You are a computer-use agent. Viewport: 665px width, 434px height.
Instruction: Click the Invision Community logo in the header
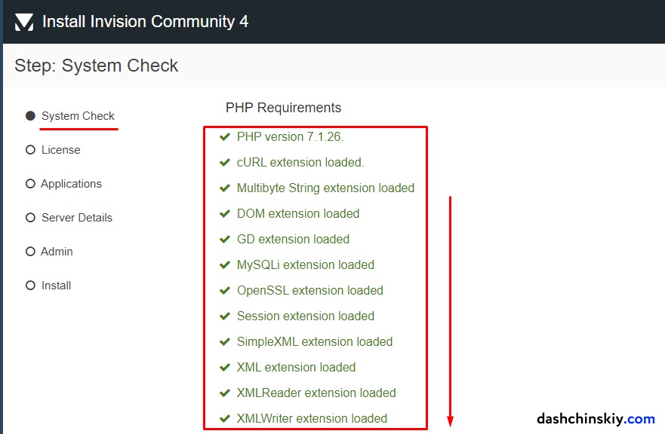[x=23, y=21]
